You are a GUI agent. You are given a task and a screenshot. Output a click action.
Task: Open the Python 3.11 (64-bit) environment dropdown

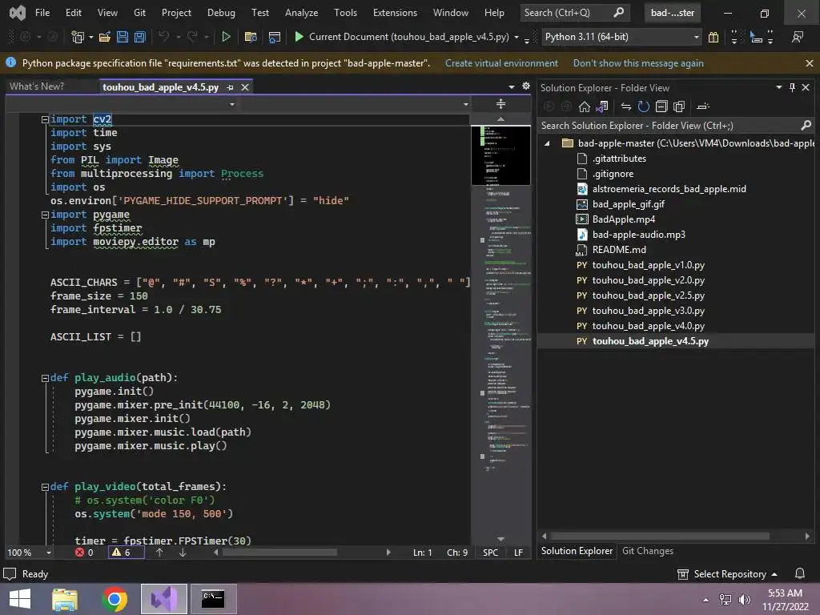tap(696, 37)
